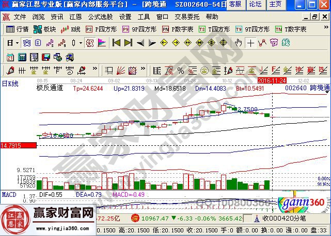Toggle the crosshair cursor tool

coord(250,42)
